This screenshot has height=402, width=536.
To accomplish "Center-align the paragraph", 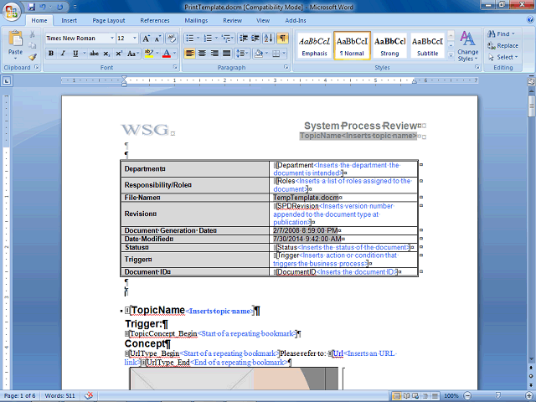I will 202,54.
